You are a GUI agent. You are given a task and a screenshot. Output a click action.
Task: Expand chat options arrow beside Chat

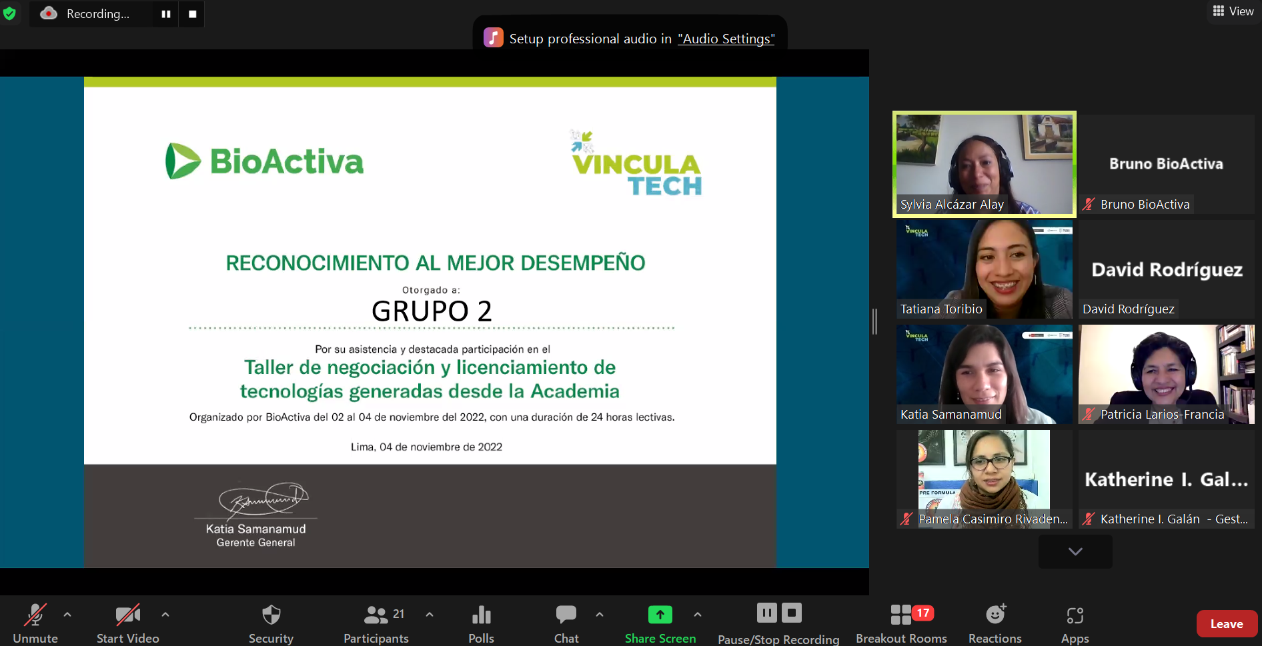point(600,615)
